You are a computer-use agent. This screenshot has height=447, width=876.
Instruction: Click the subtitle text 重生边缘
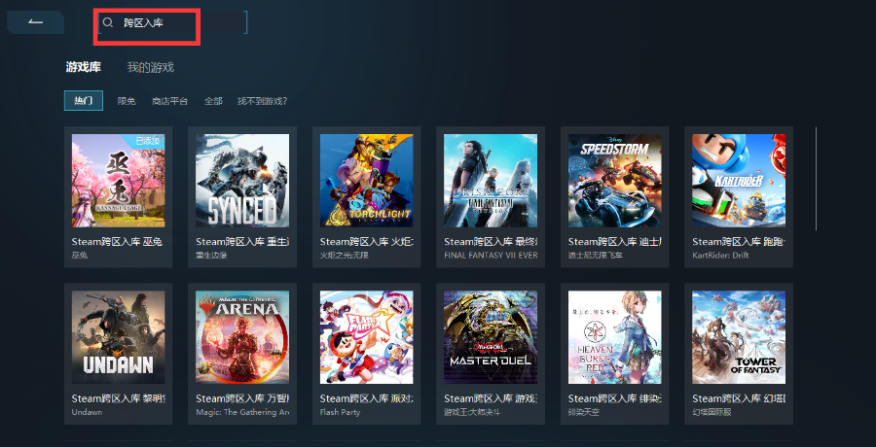click(x=211, y=255)
